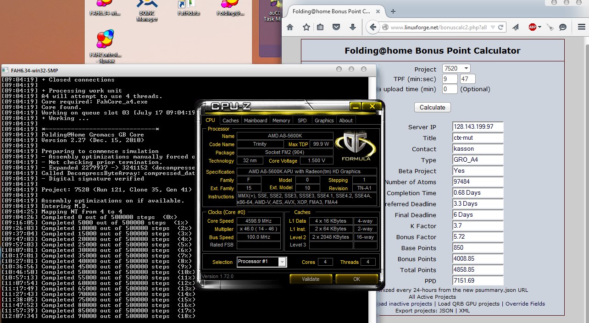Close the CPU-Z window with X
Viewport: 589px width, 323px height.
pos(372,106)
